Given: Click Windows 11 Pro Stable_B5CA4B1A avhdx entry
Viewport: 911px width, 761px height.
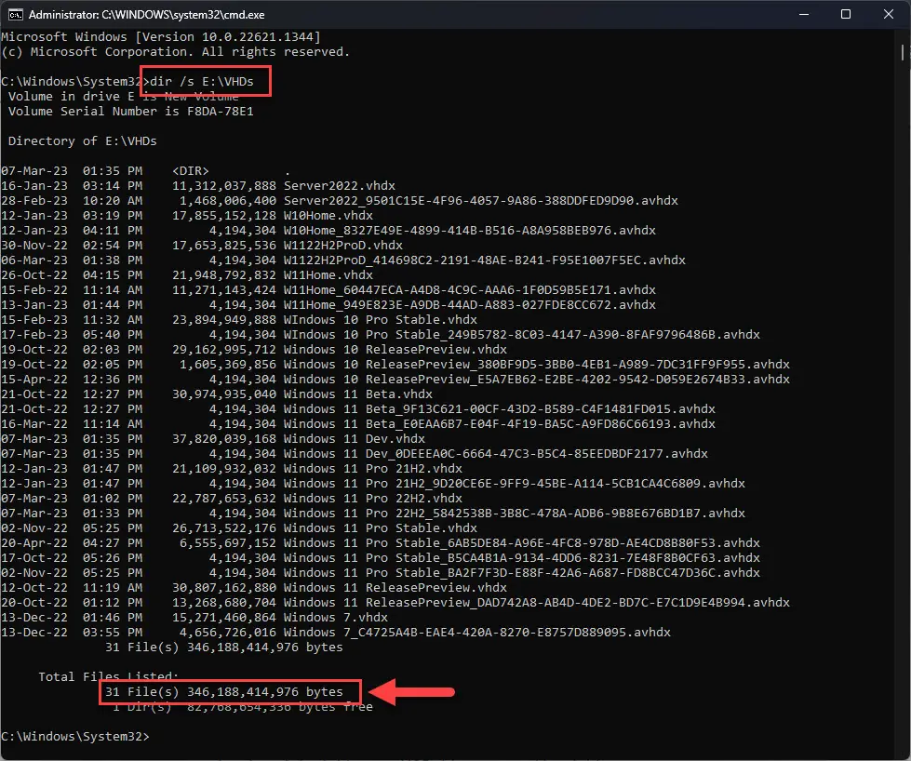Looking at the screenshot, I should pyautogui.click(x=522, y=557).
